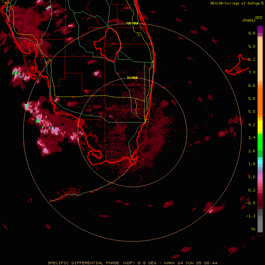265x265 pixels.
Task: Click the -1.3 scale label
Action: (x=251, y=216)
